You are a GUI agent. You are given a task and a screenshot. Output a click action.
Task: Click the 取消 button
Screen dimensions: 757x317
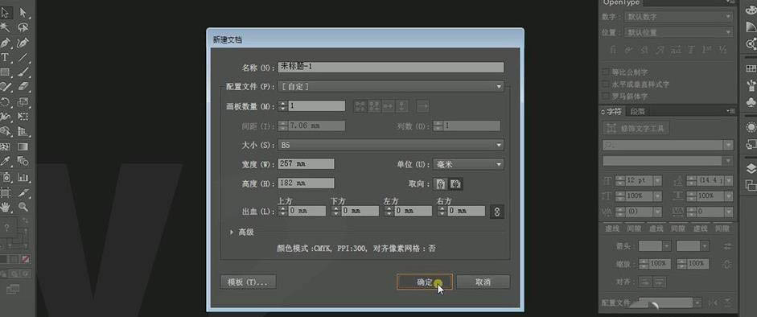coord(483,282)
